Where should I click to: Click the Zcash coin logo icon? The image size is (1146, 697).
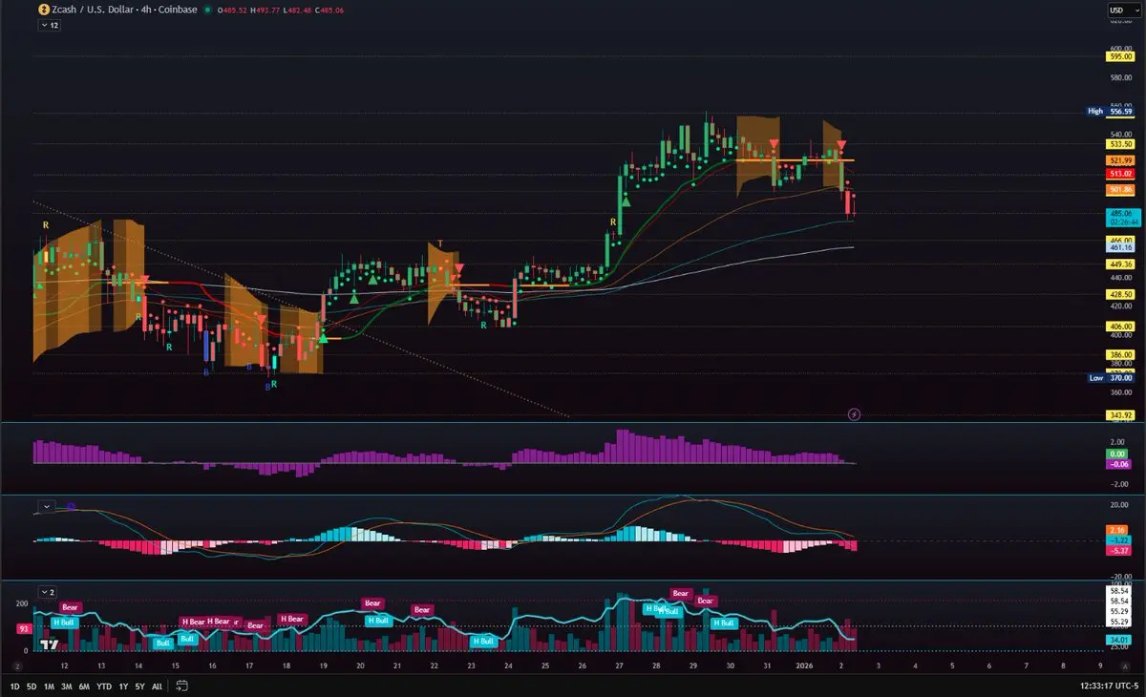[x=44, y=10]
